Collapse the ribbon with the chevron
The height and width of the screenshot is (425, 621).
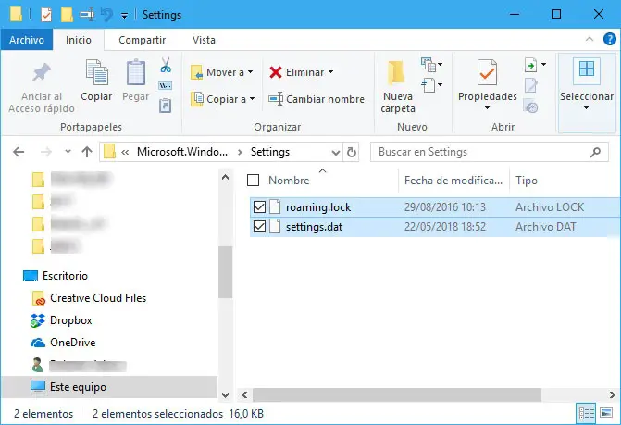(x=590, y=39)
